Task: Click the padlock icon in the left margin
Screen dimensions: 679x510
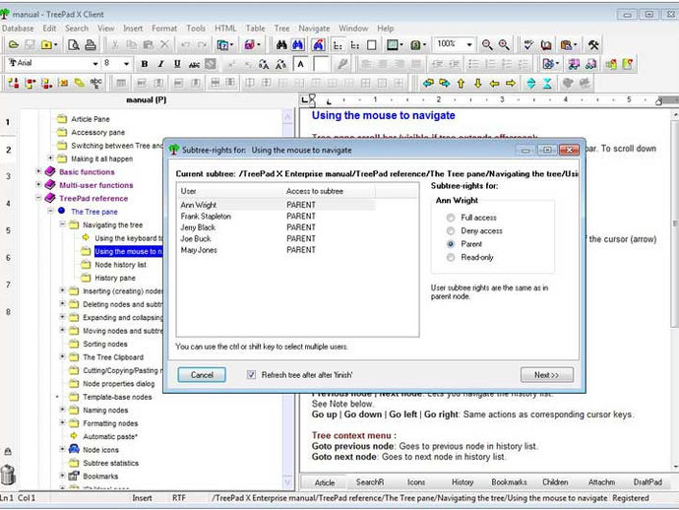Action: pos(8,452)
